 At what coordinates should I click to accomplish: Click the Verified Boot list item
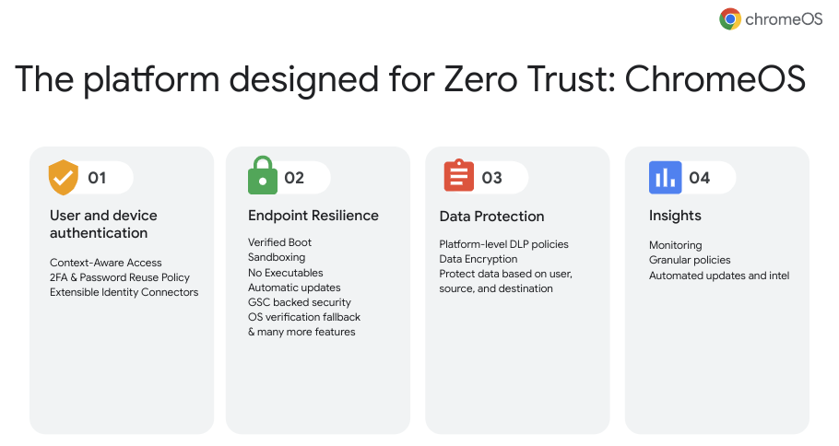coord(280,242)
